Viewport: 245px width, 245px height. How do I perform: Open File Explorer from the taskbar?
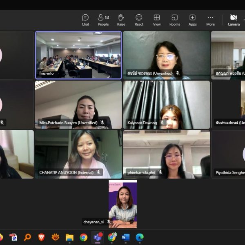(69, 237)
